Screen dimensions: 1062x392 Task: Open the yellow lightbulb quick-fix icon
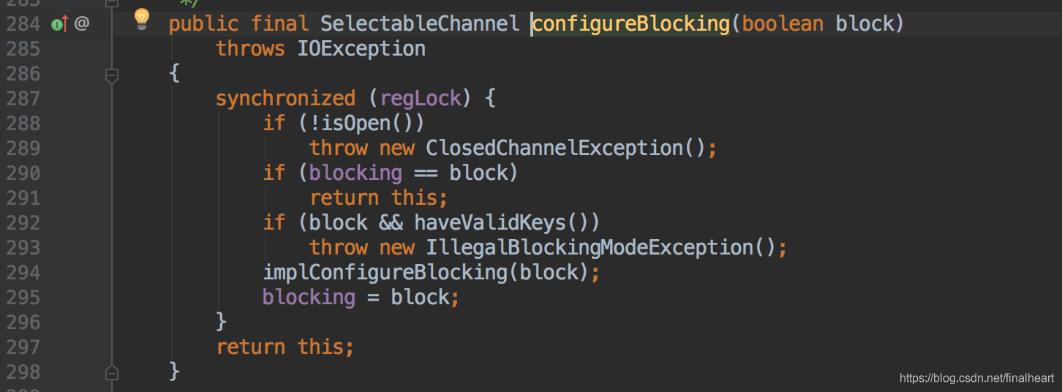tap(142, 20)
